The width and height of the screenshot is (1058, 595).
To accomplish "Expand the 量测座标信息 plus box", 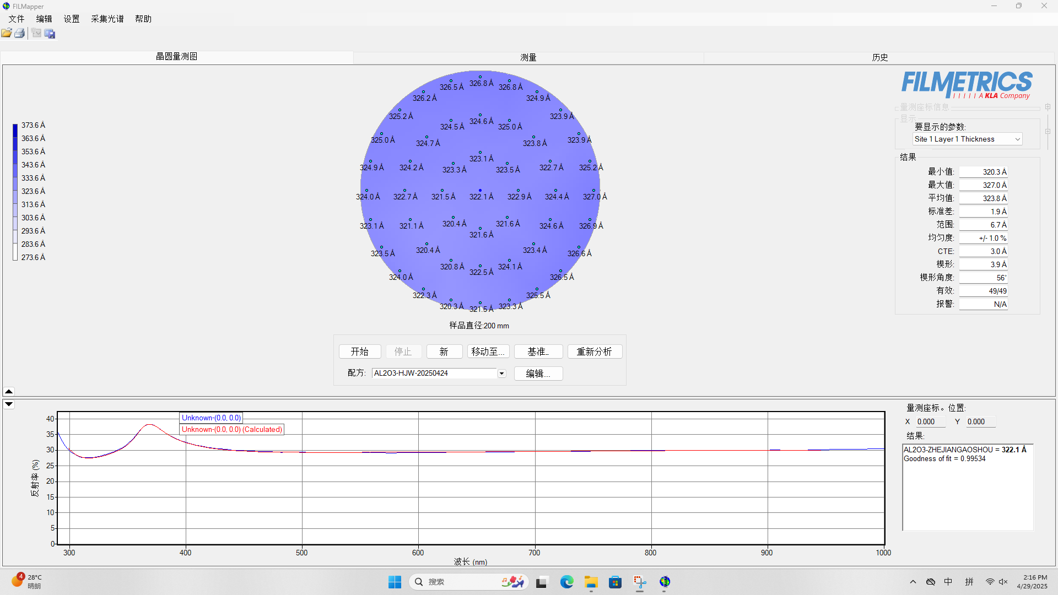I will click(1048, 107).
